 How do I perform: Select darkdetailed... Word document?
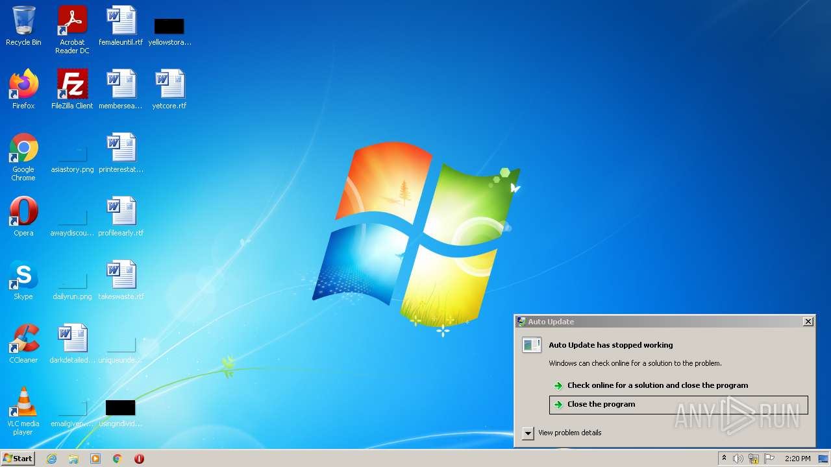pos(72,344)
